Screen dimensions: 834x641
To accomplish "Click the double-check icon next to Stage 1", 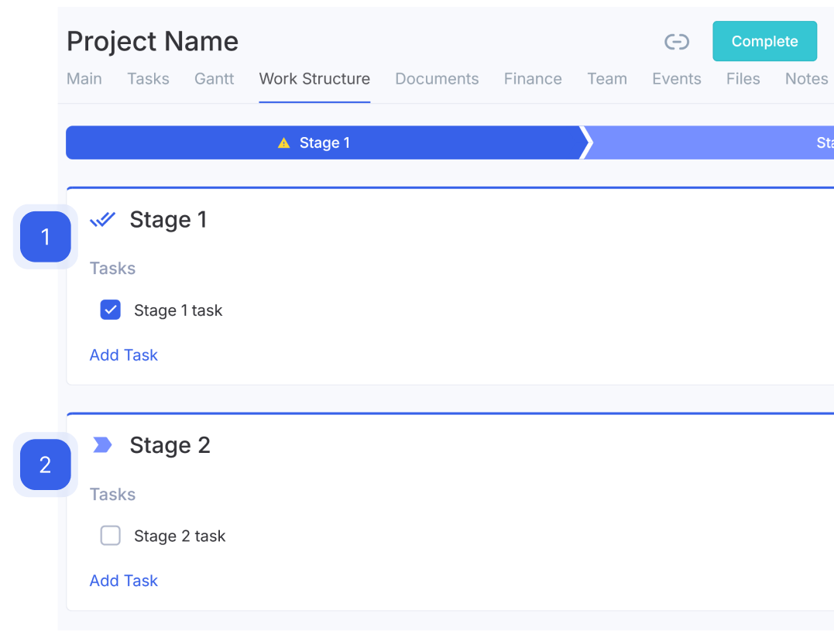I will point(102,219).
